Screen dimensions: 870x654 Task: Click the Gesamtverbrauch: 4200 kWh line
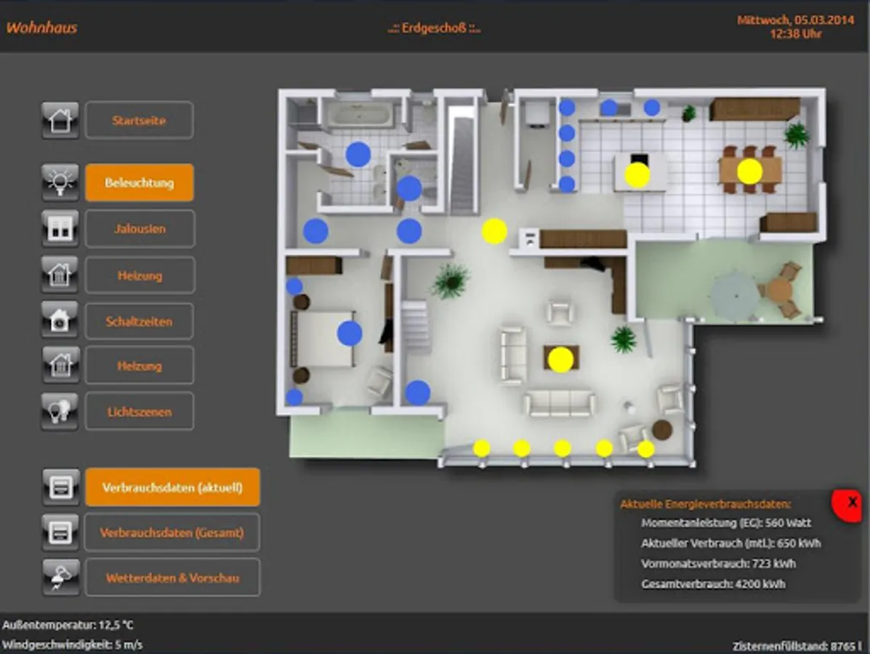click(x=713, y=584)
